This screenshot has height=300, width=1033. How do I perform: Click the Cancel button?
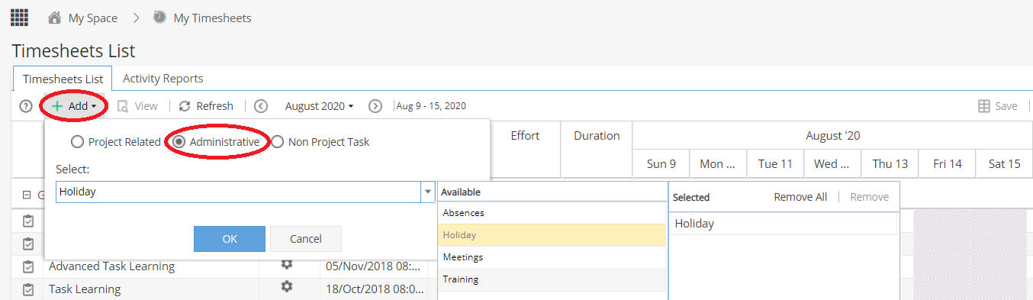coord(306,239)
